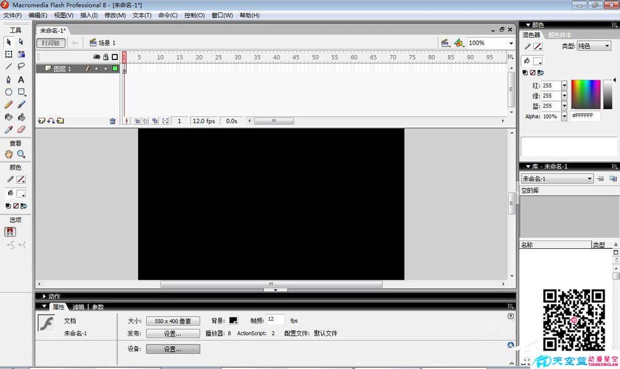Click the 550 x 400 像素 size button
Screen dimensions: 620x369
pos(173,321)
